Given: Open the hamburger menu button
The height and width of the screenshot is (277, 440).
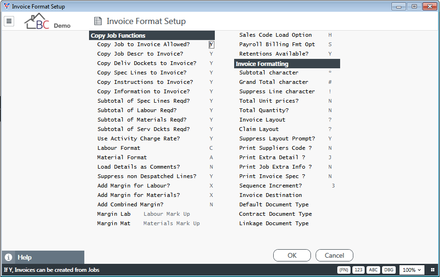Looking at the screenshot, I should [x=9, y=21].
